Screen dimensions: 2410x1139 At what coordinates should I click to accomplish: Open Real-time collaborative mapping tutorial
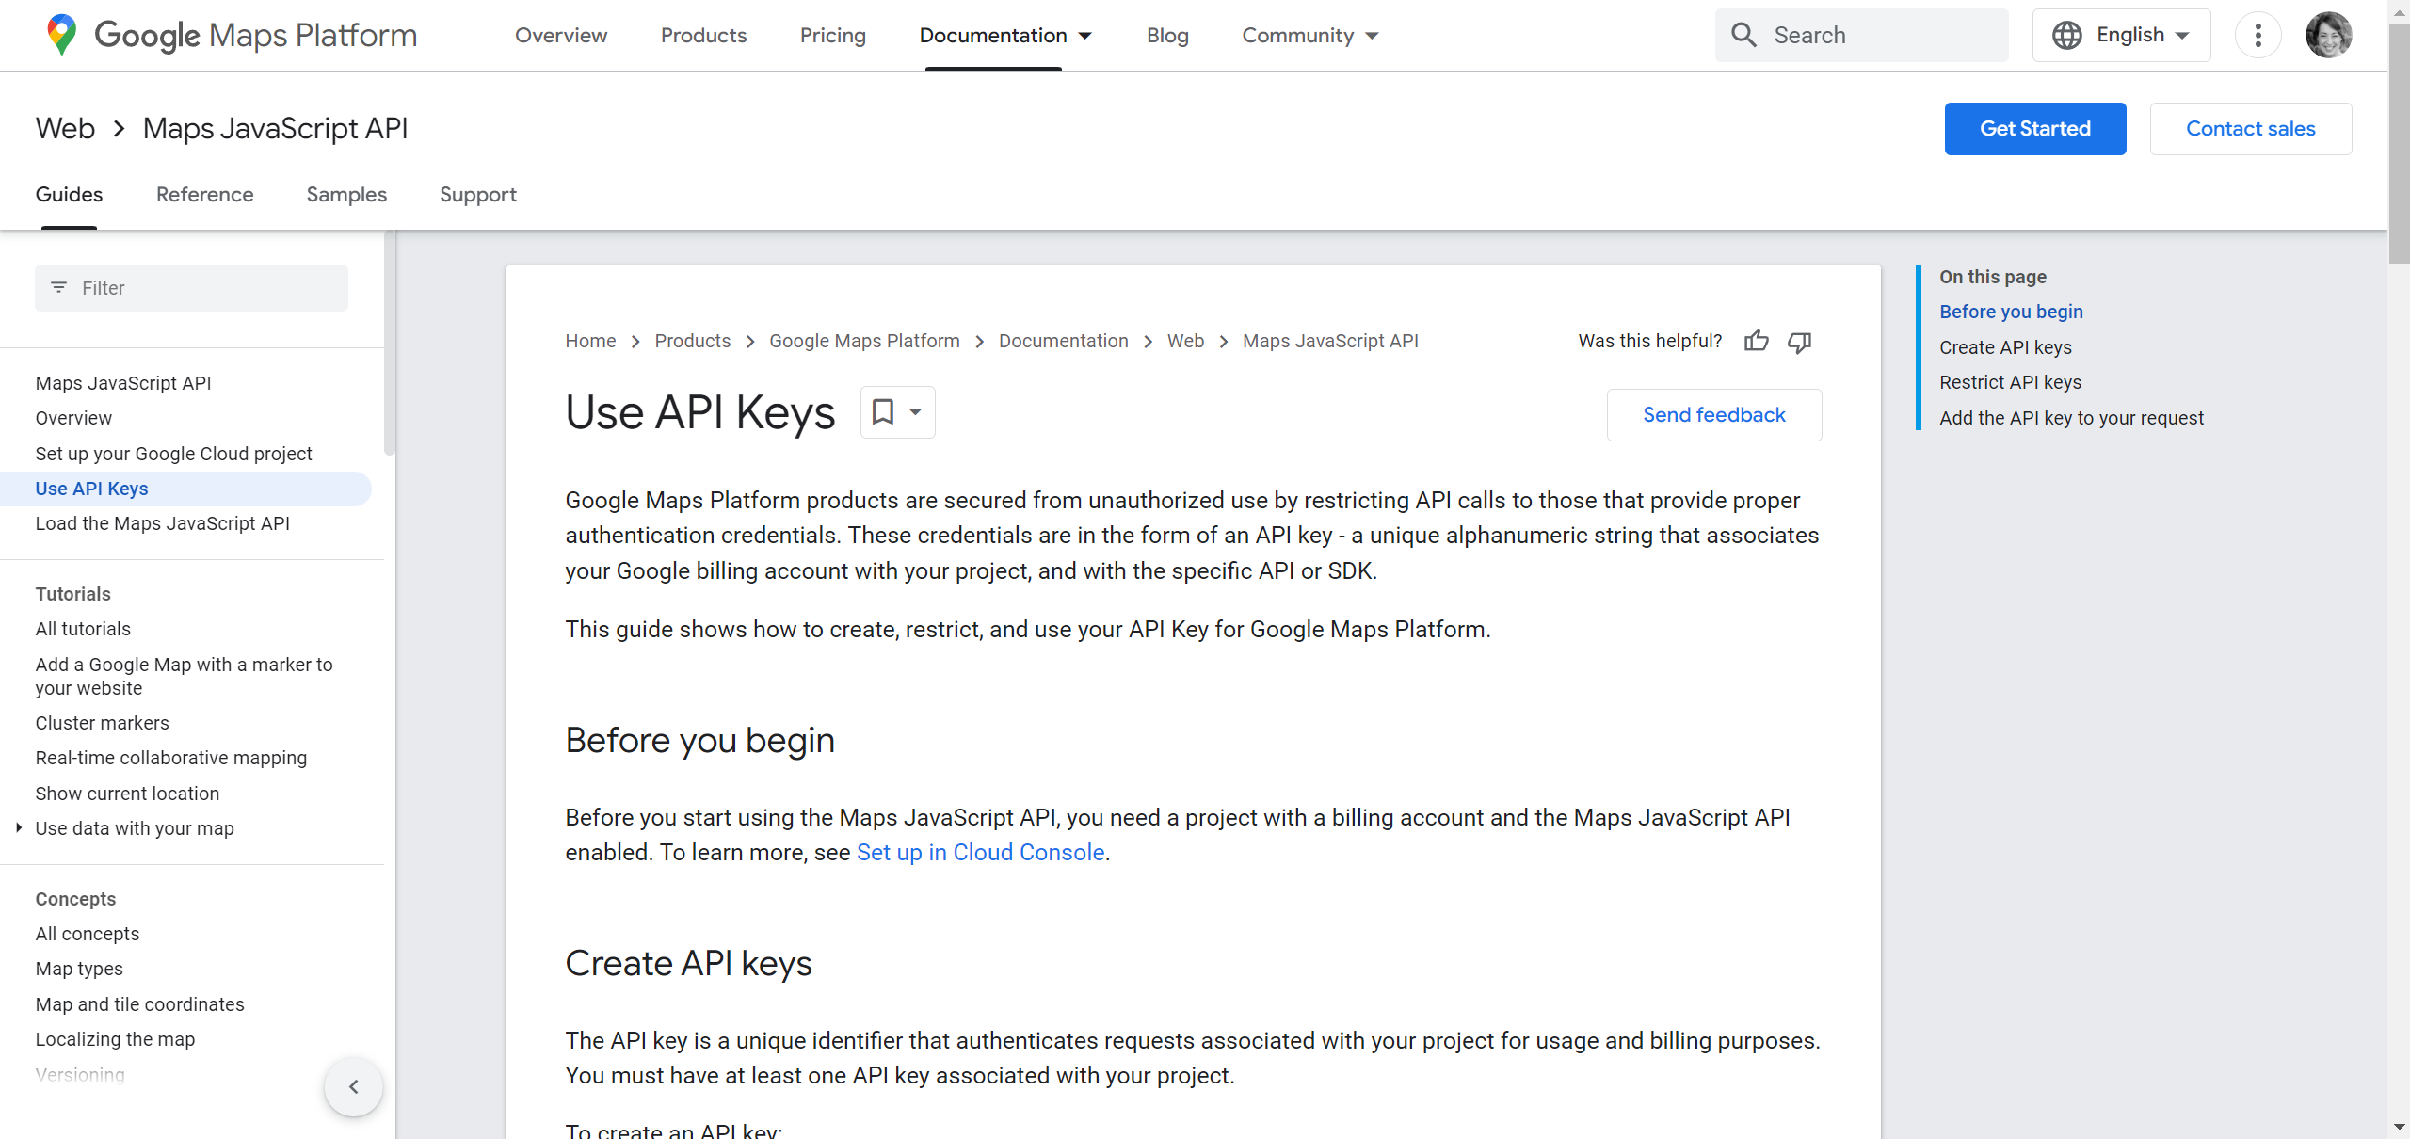pyautogui.click(x=170, y=758)
